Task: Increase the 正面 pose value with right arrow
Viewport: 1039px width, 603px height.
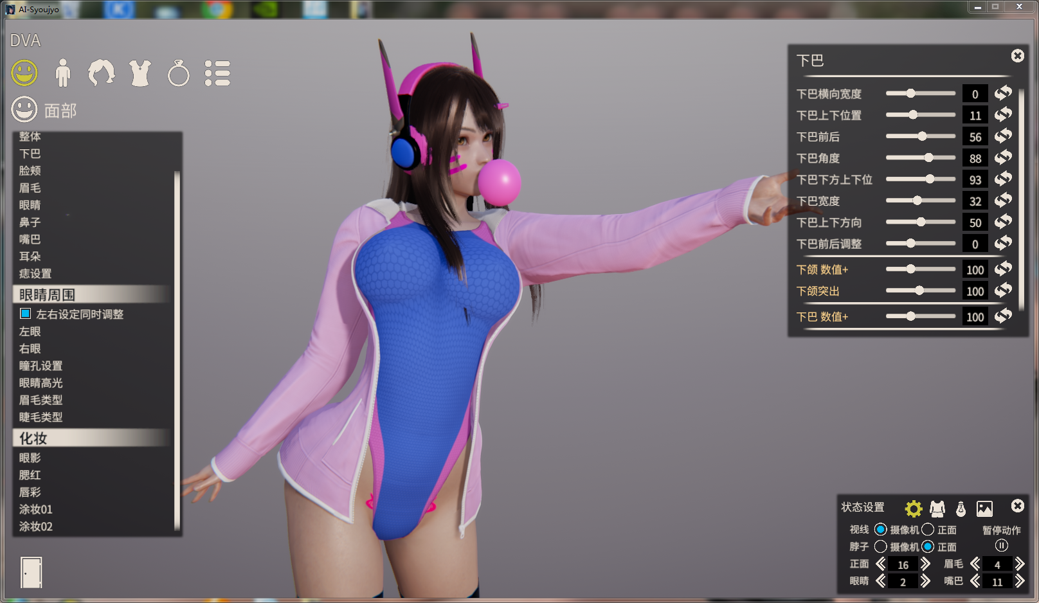Action: coord(925,564)
